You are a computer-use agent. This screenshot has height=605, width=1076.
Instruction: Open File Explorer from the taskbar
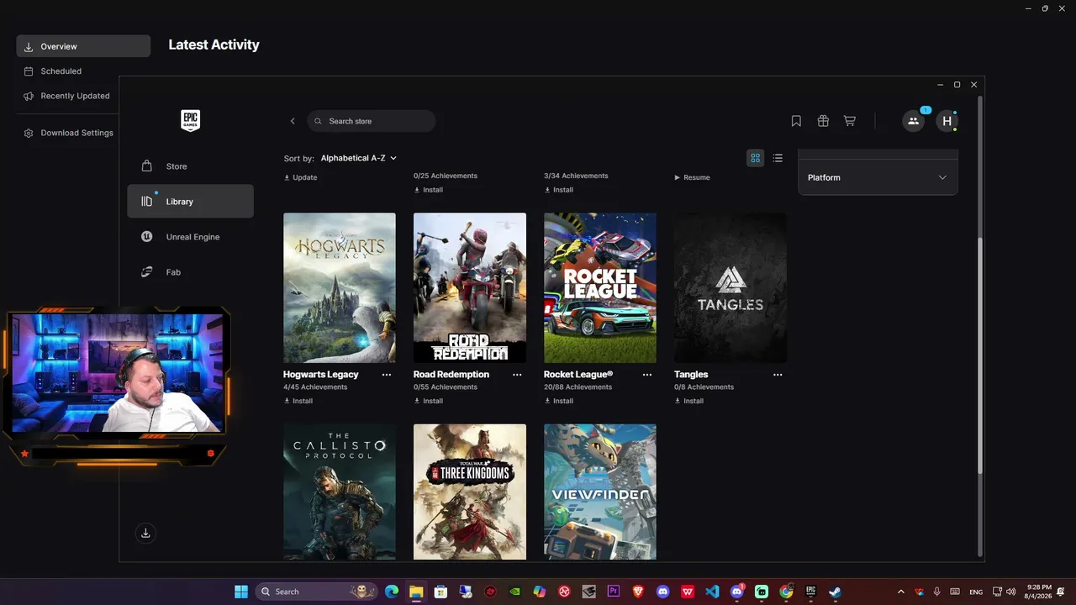point(416,592)
